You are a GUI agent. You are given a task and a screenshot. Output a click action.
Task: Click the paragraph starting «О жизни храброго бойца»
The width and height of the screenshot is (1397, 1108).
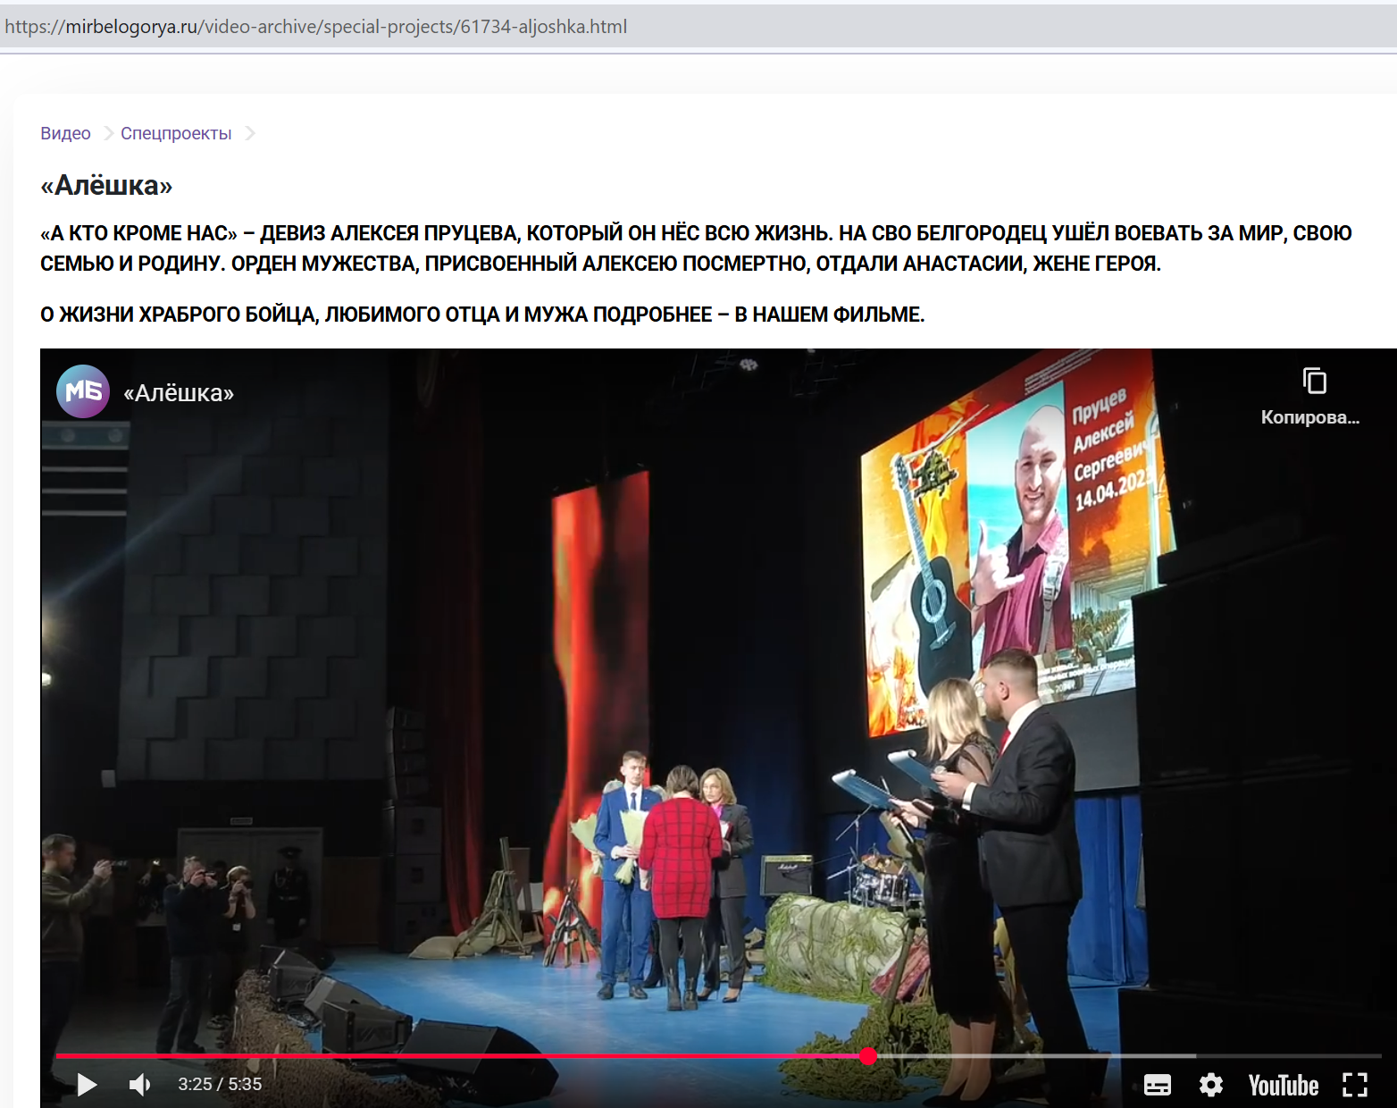482,315
